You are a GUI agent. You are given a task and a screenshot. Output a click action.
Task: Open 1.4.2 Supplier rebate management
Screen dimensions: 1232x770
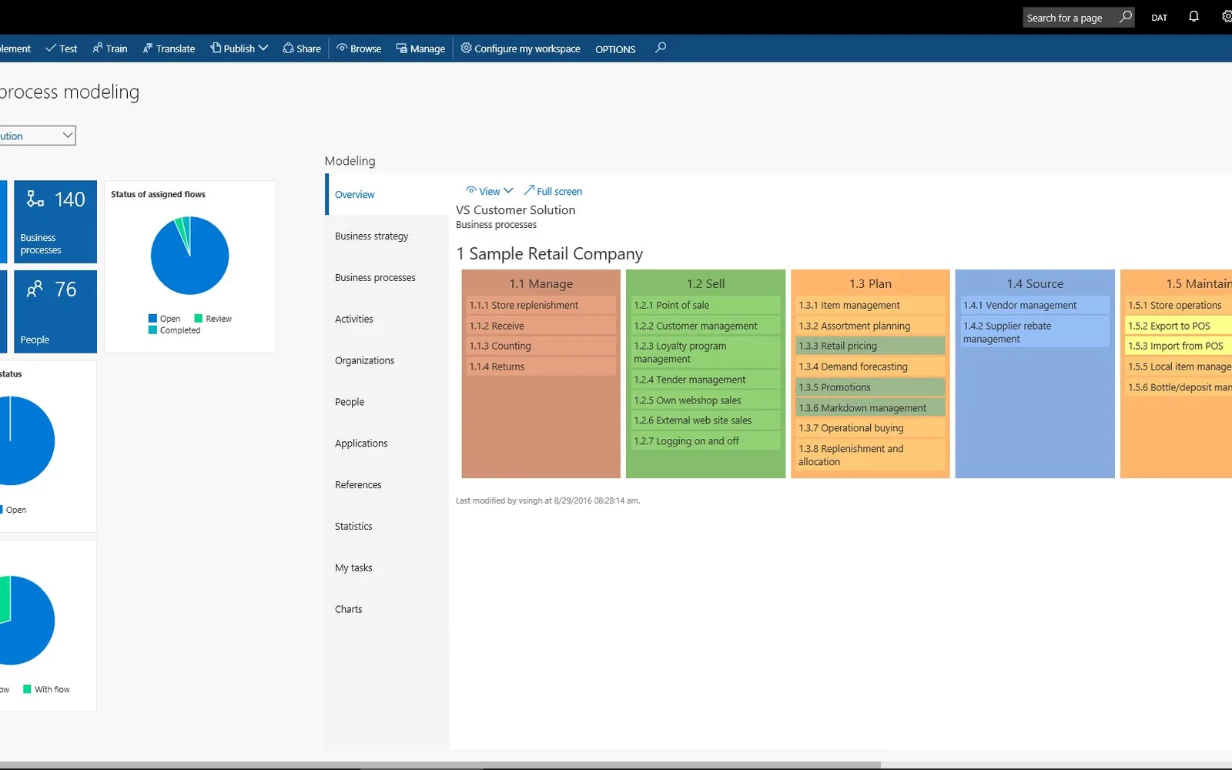[x=1035, y=333]
